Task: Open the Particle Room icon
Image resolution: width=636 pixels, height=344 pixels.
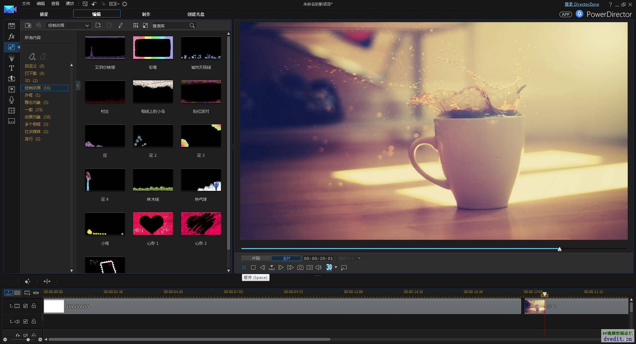Action: tap(12, 58)
